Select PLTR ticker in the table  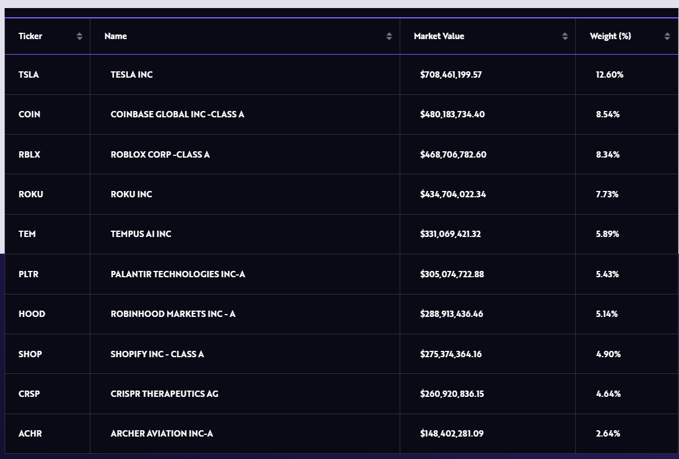(x=28, y=274)
